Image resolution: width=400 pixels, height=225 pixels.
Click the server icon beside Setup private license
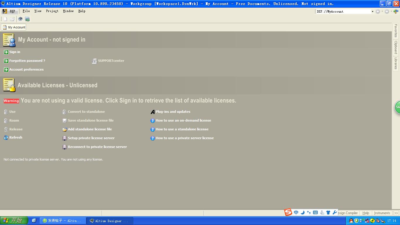[65, 138]
